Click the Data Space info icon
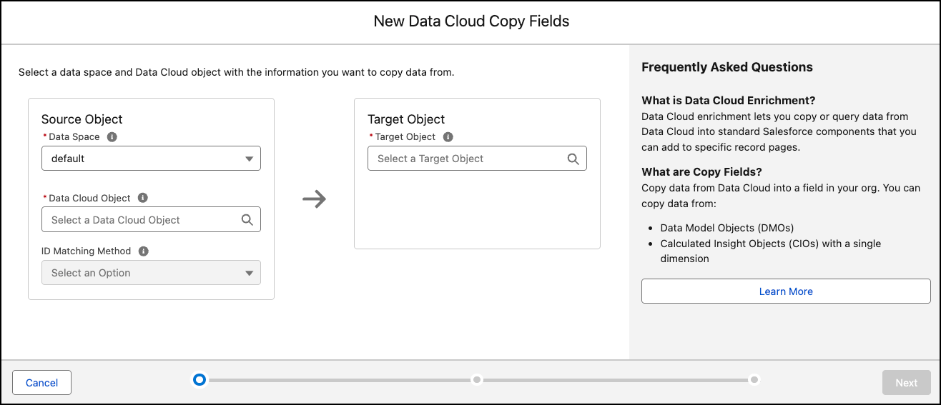941x405 pixels. (x=112, y=136)
